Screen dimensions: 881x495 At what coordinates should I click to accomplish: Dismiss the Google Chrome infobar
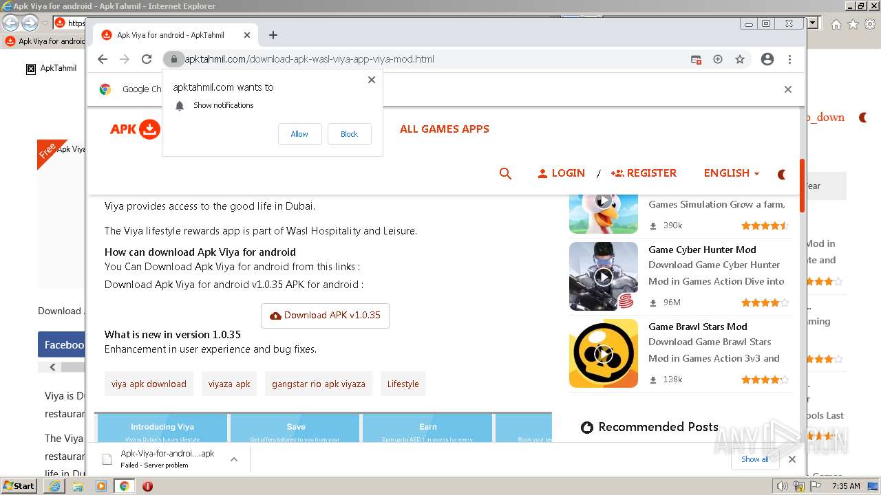(x=788, y=89)
